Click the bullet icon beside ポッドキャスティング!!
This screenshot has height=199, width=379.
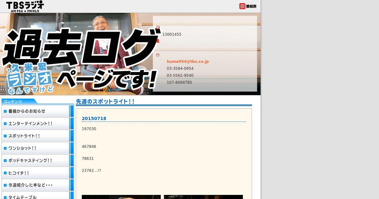5,161
